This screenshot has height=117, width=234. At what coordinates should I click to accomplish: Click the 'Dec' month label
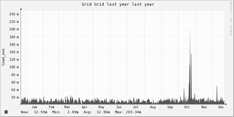[221, 107]
